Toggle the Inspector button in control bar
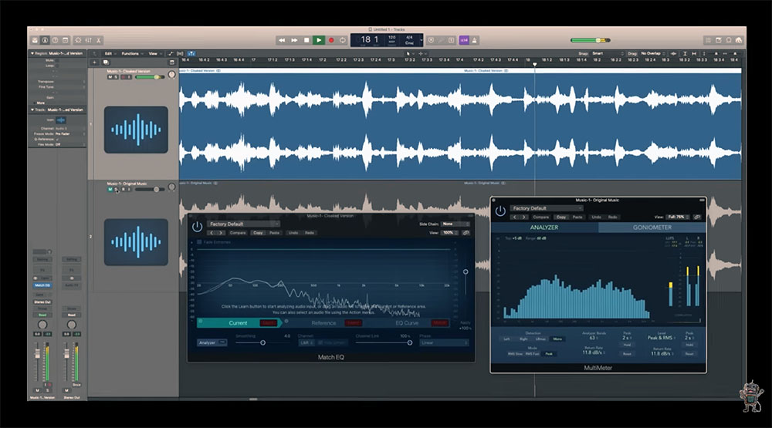The image size is (772, 428). [45, 40]
